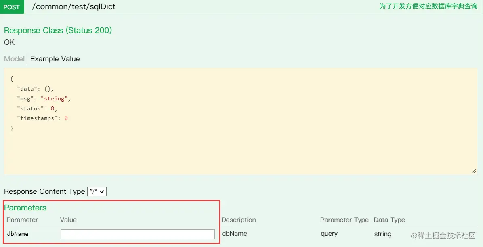Image resolution: width=483 pixels, height=247 pixels.
Task: Click the dbName value input field
Action: click(x=138, y=234)
